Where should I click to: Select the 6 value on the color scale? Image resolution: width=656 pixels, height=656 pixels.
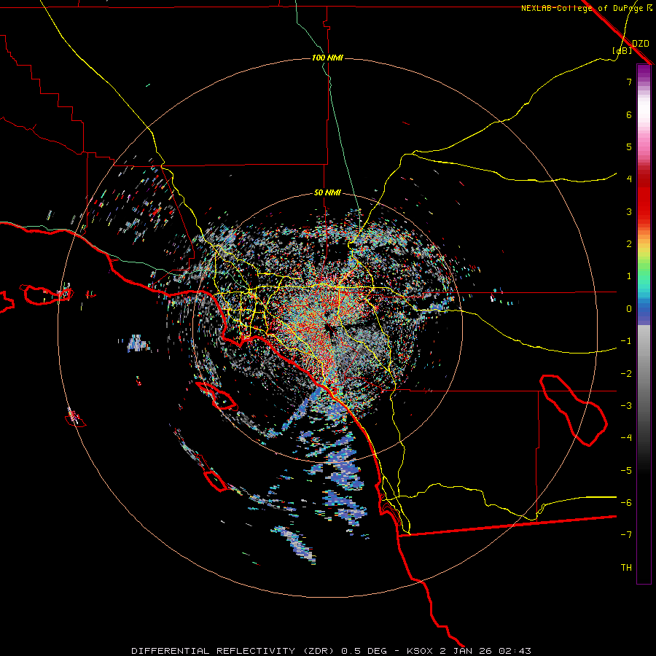[x=629, y=114]
